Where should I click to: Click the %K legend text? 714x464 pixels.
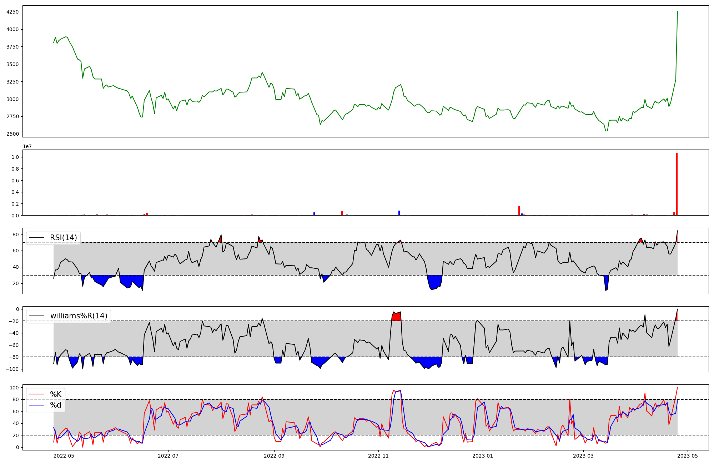[56, 394]
